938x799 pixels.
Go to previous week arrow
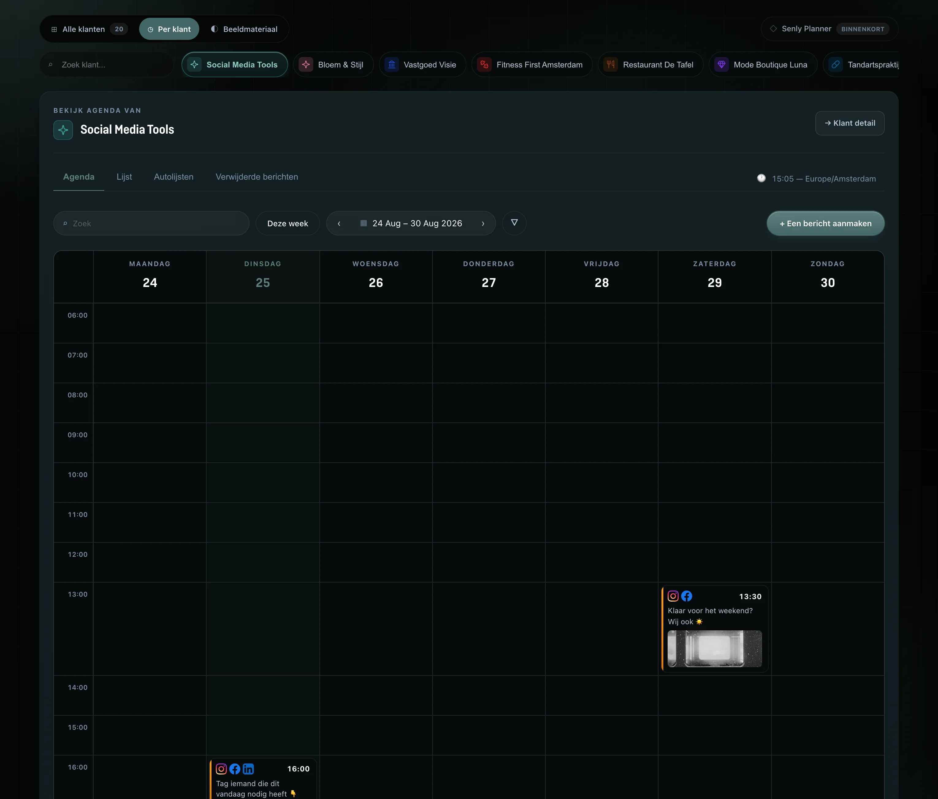point(339,224)
